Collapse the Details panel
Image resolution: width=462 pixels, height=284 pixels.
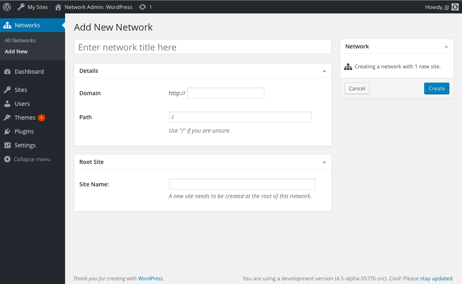pos(324,71)
